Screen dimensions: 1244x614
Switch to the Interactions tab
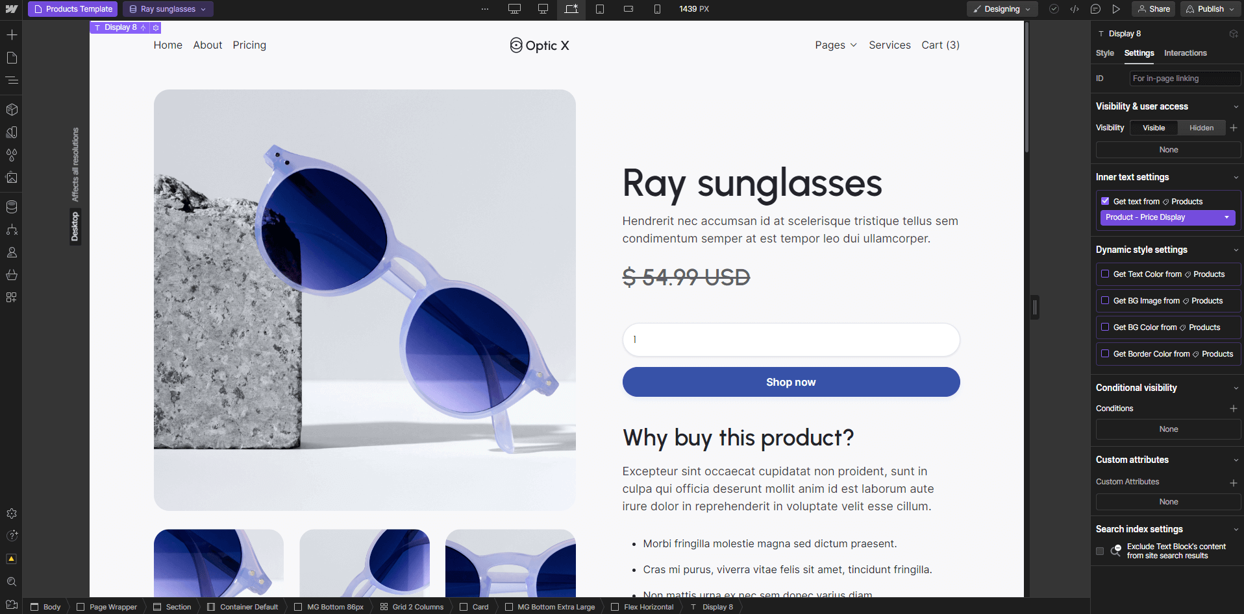[1185, 53]
